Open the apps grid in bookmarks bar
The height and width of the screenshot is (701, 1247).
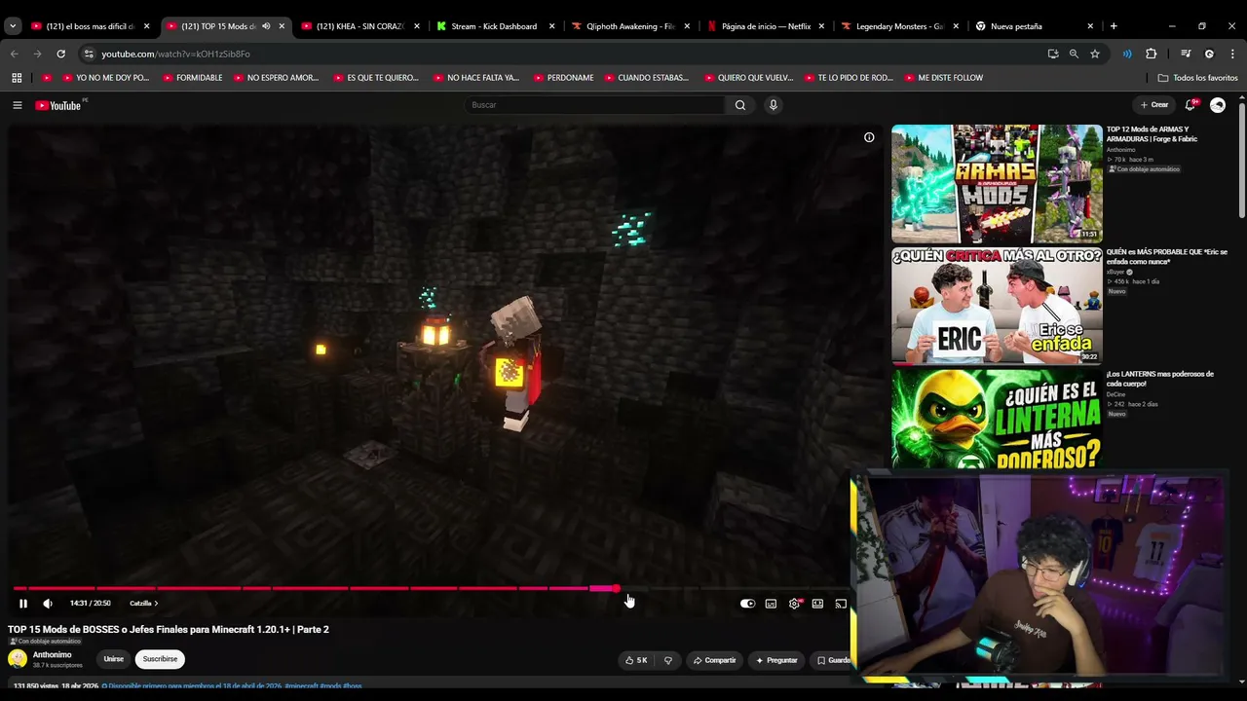pyautogui.click(x=17, y=78)
